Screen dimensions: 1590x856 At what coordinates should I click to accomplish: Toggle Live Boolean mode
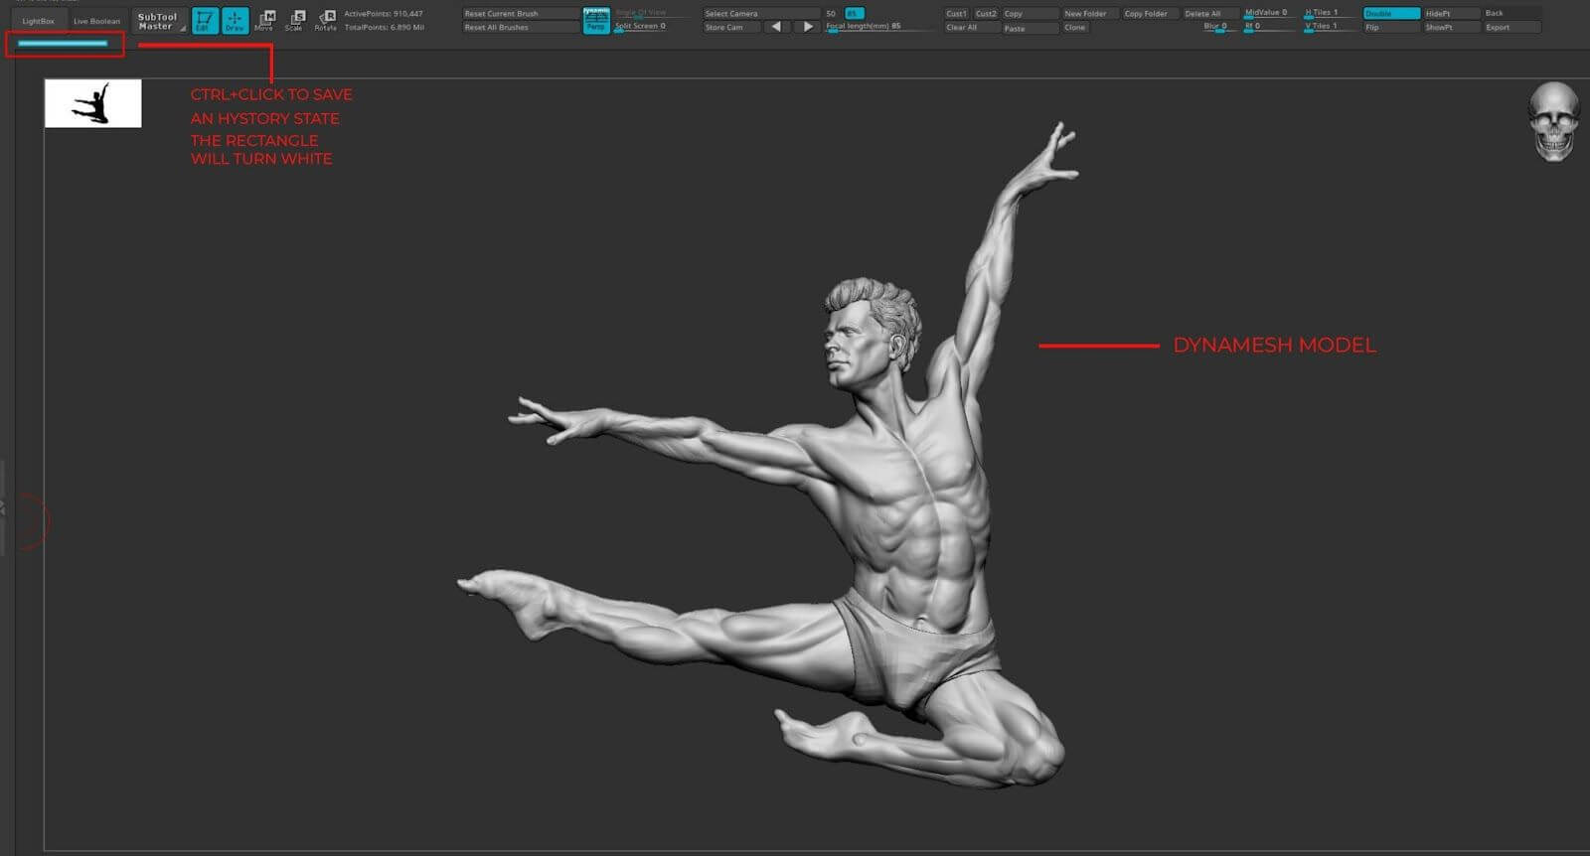96,21
